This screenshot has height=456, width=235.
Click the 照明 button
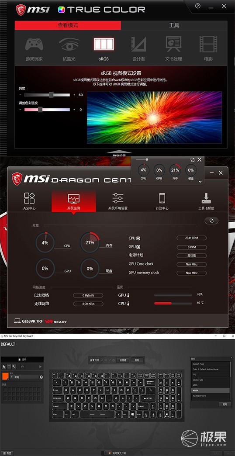point(137,360)
